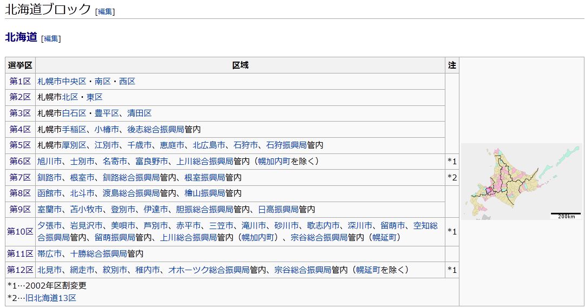This screenshot has height=308, width=585.
Task: Follow 西区 link in row 第1区
Action: point(127,81)
